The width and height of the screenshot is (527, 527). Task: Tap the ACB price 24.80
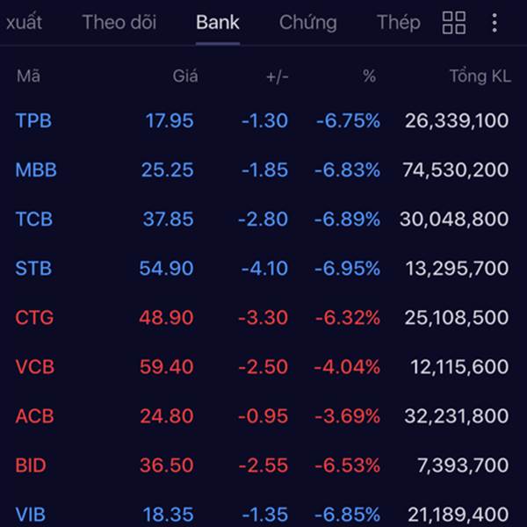[166, 415]
